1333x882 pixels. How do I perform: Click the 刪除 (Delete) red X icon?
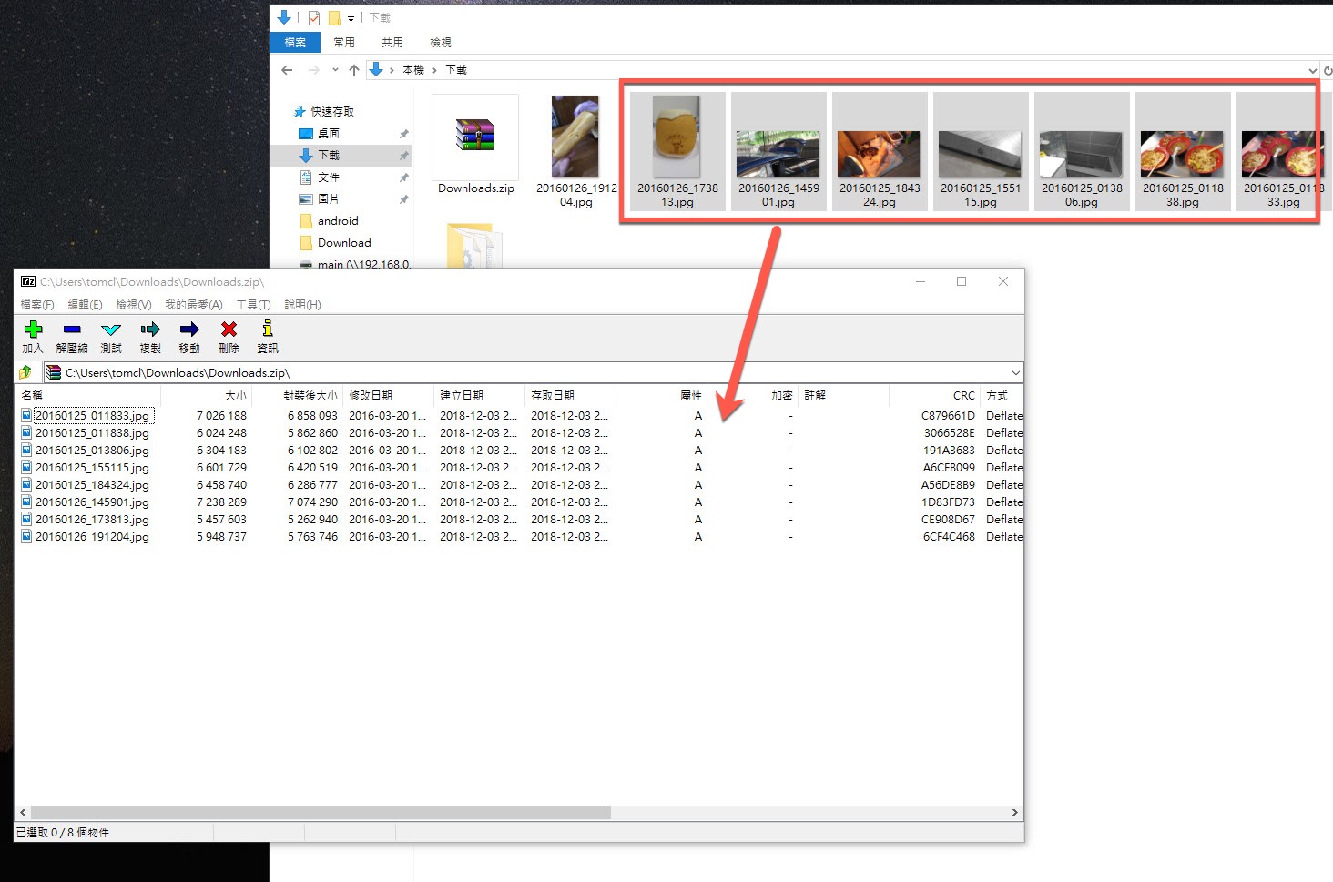(x=229, y=329)
